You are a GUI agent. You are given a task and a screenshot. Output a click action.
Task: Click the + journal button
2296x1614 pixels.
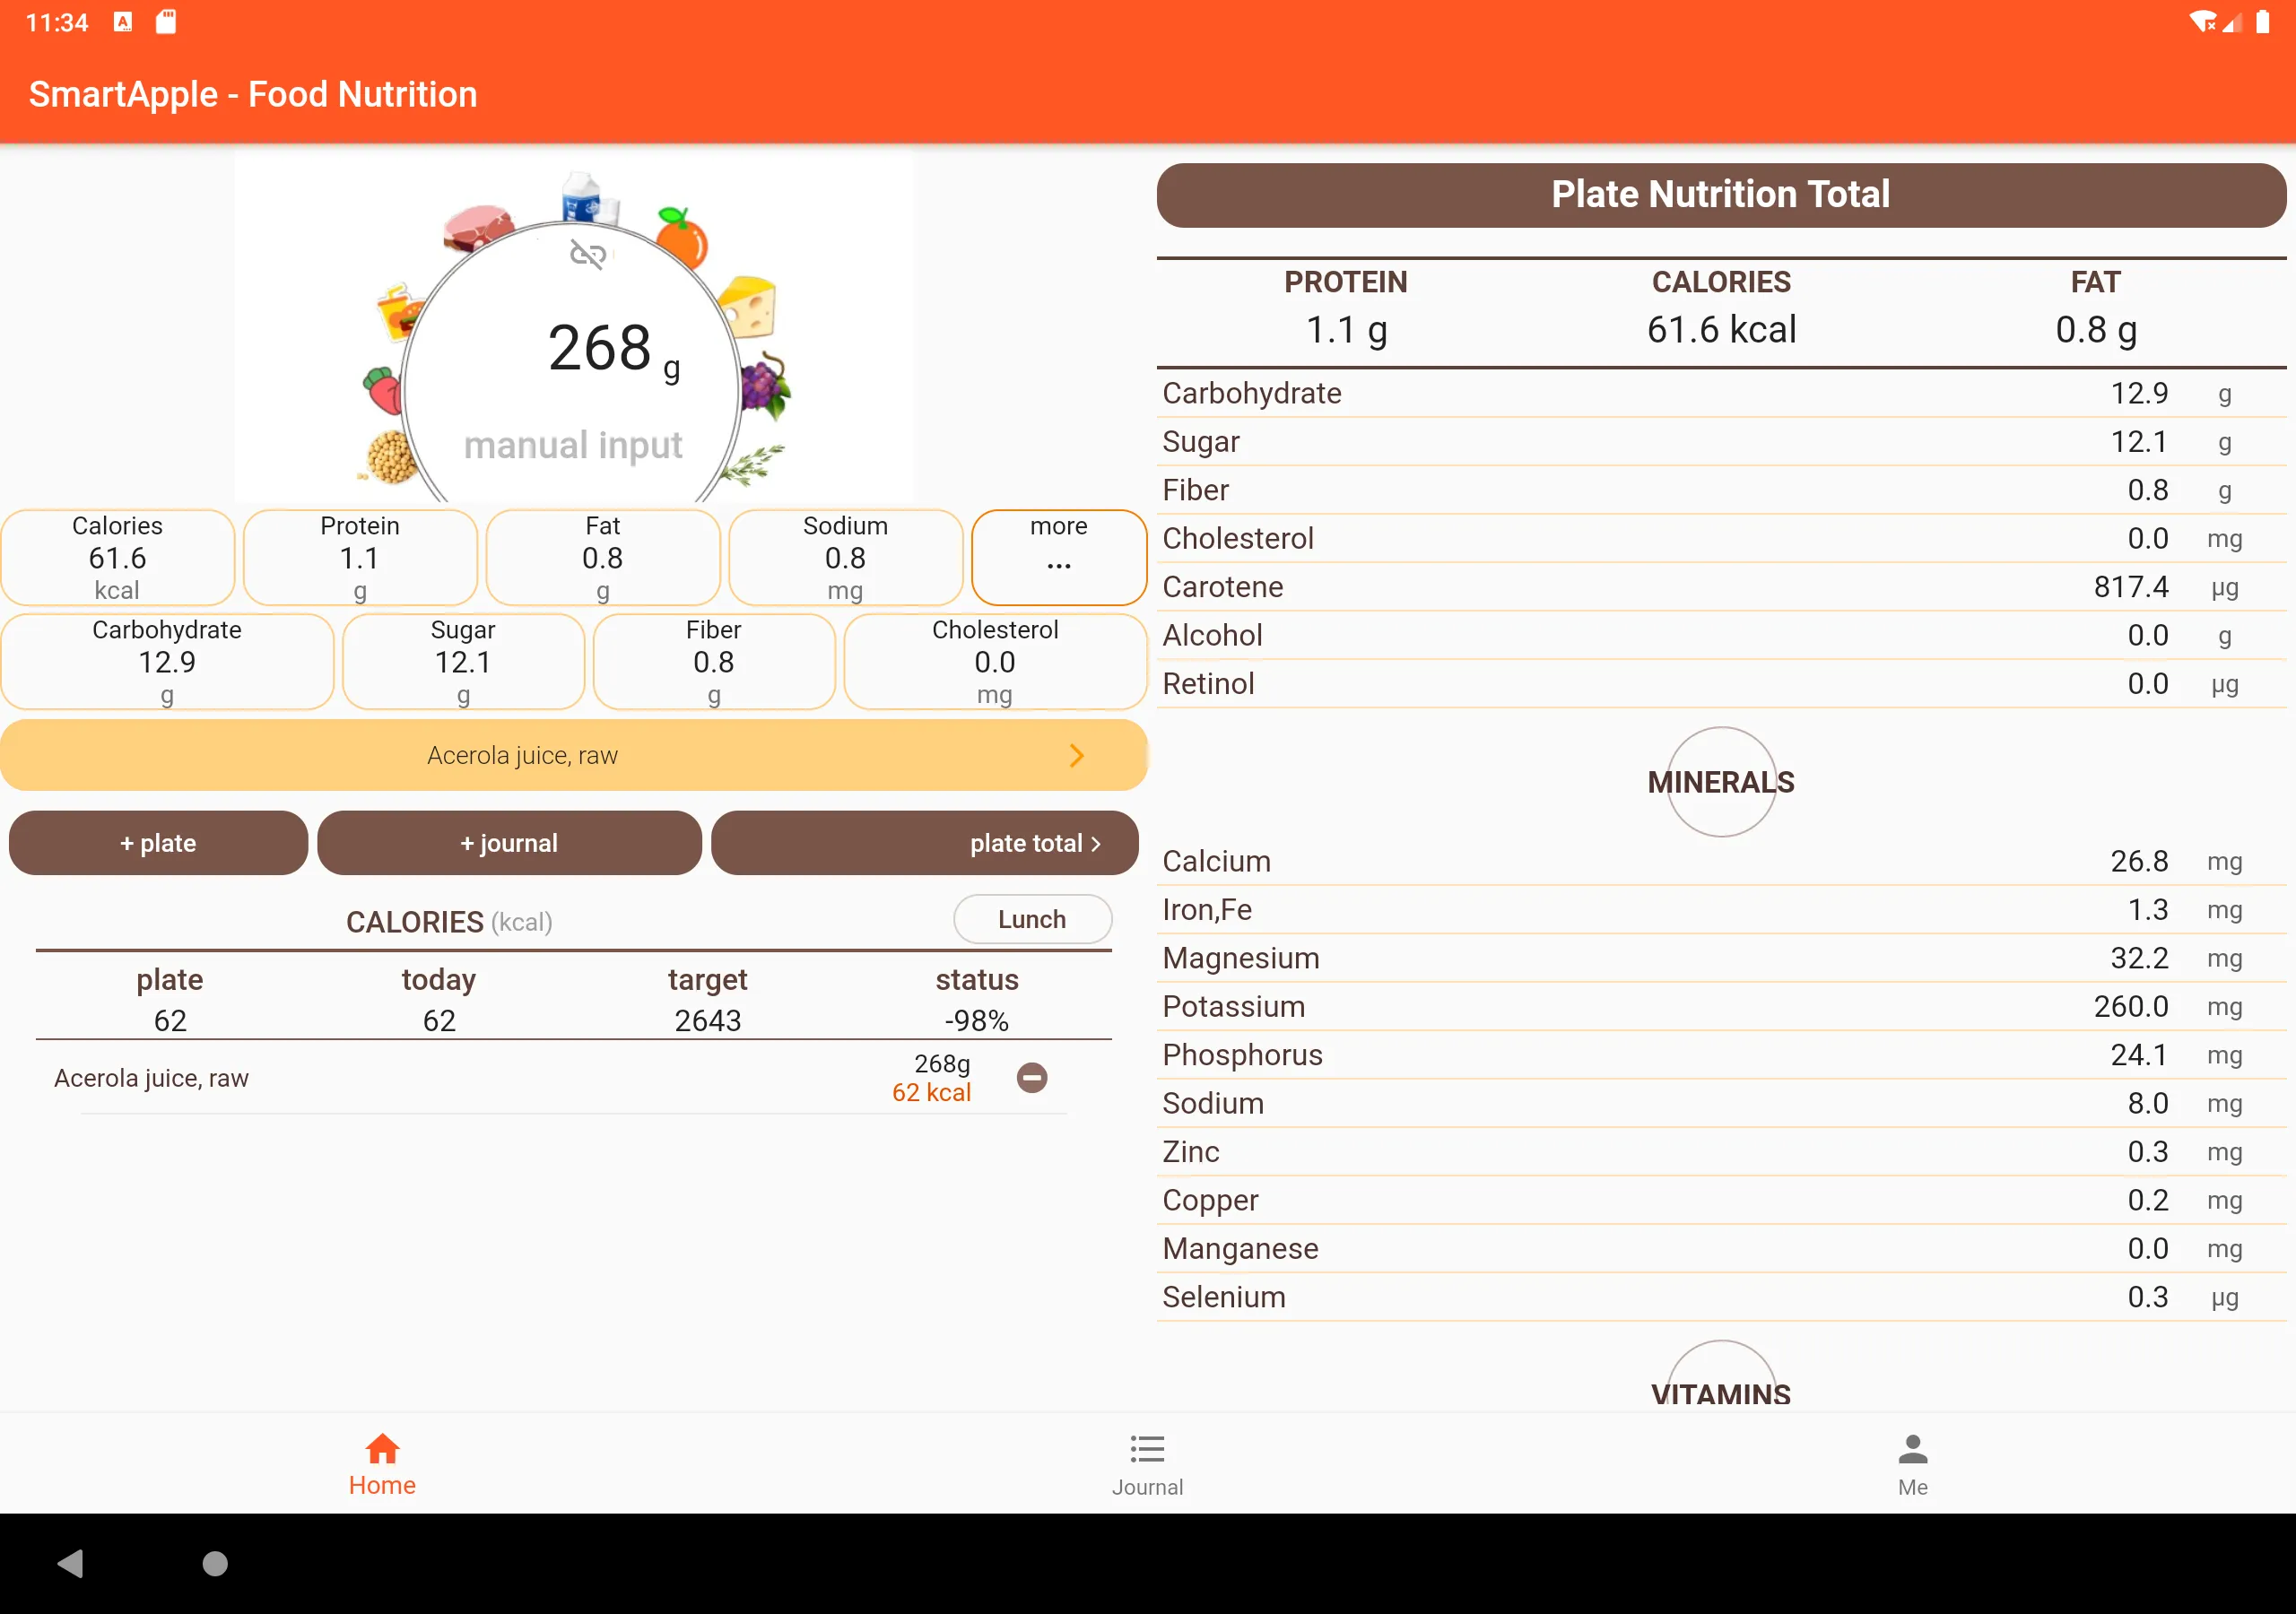[x=507, y=842]
